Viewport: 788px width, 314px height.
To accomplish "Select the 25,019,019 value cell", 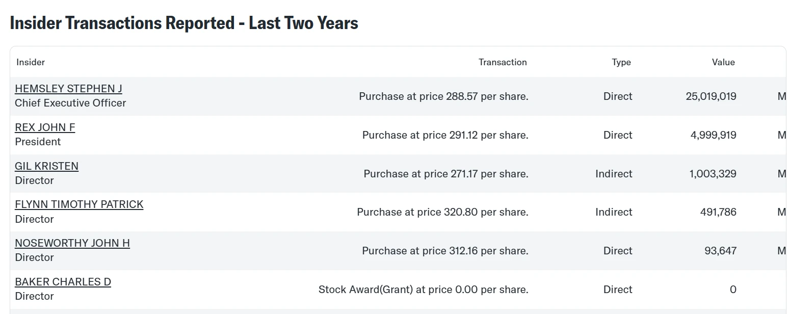I will pos(711,96).
